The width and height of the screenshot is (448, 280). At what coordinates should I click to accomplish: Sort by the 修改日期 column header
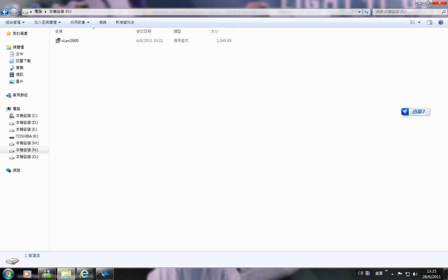144,31
